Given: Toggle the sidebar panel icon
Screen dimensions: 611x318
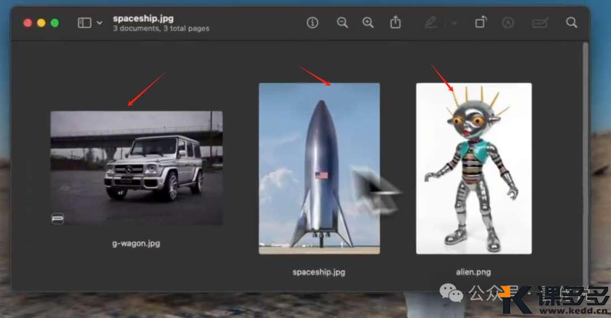Looking at the screenshot, I should [x=84, y=23].
